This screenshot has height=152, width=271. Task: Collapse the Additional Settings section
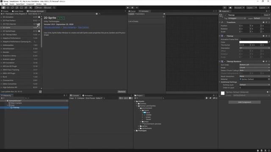click(220, 82)
